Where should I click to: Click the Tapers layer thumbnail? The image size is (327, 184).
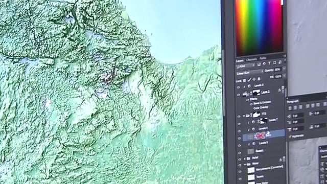click(251, 177)
